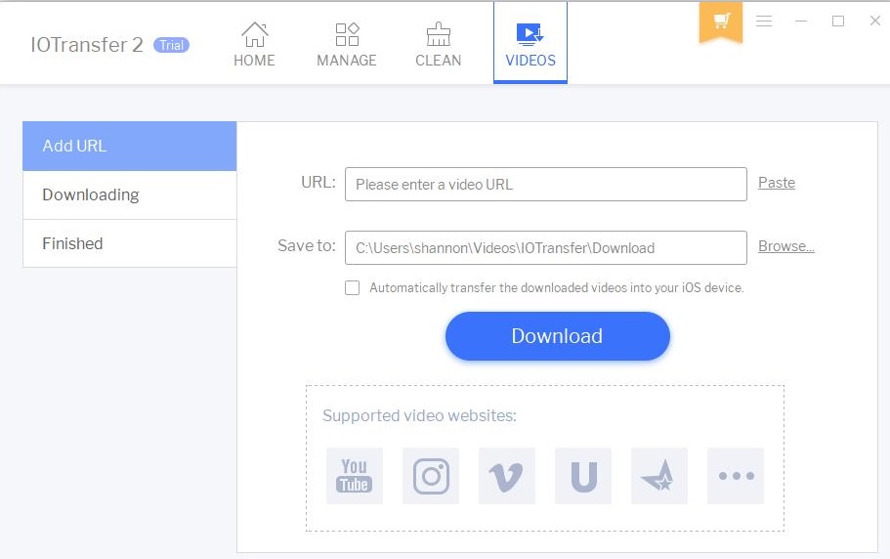Switch to the MANAGE tab
890x559 pixels.
347,44
